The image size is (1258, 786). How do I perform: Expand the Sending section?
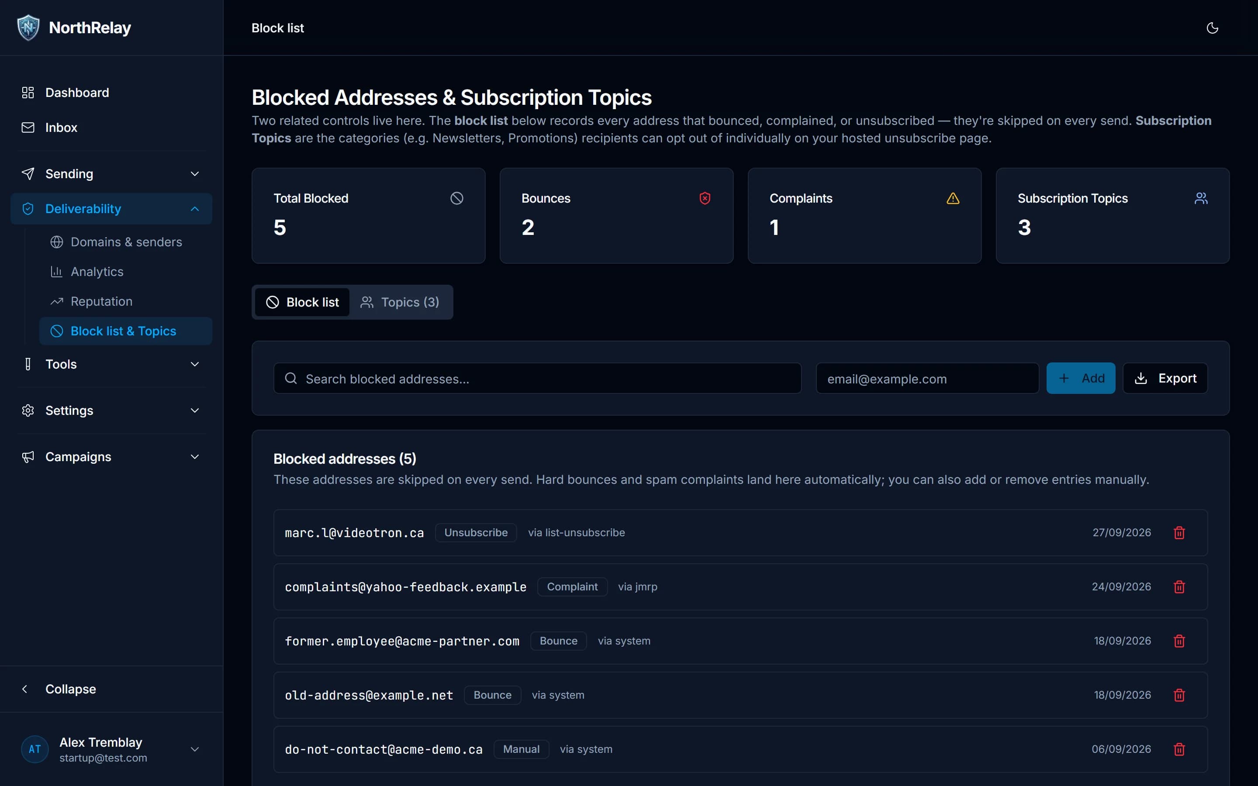click(111, 174)
